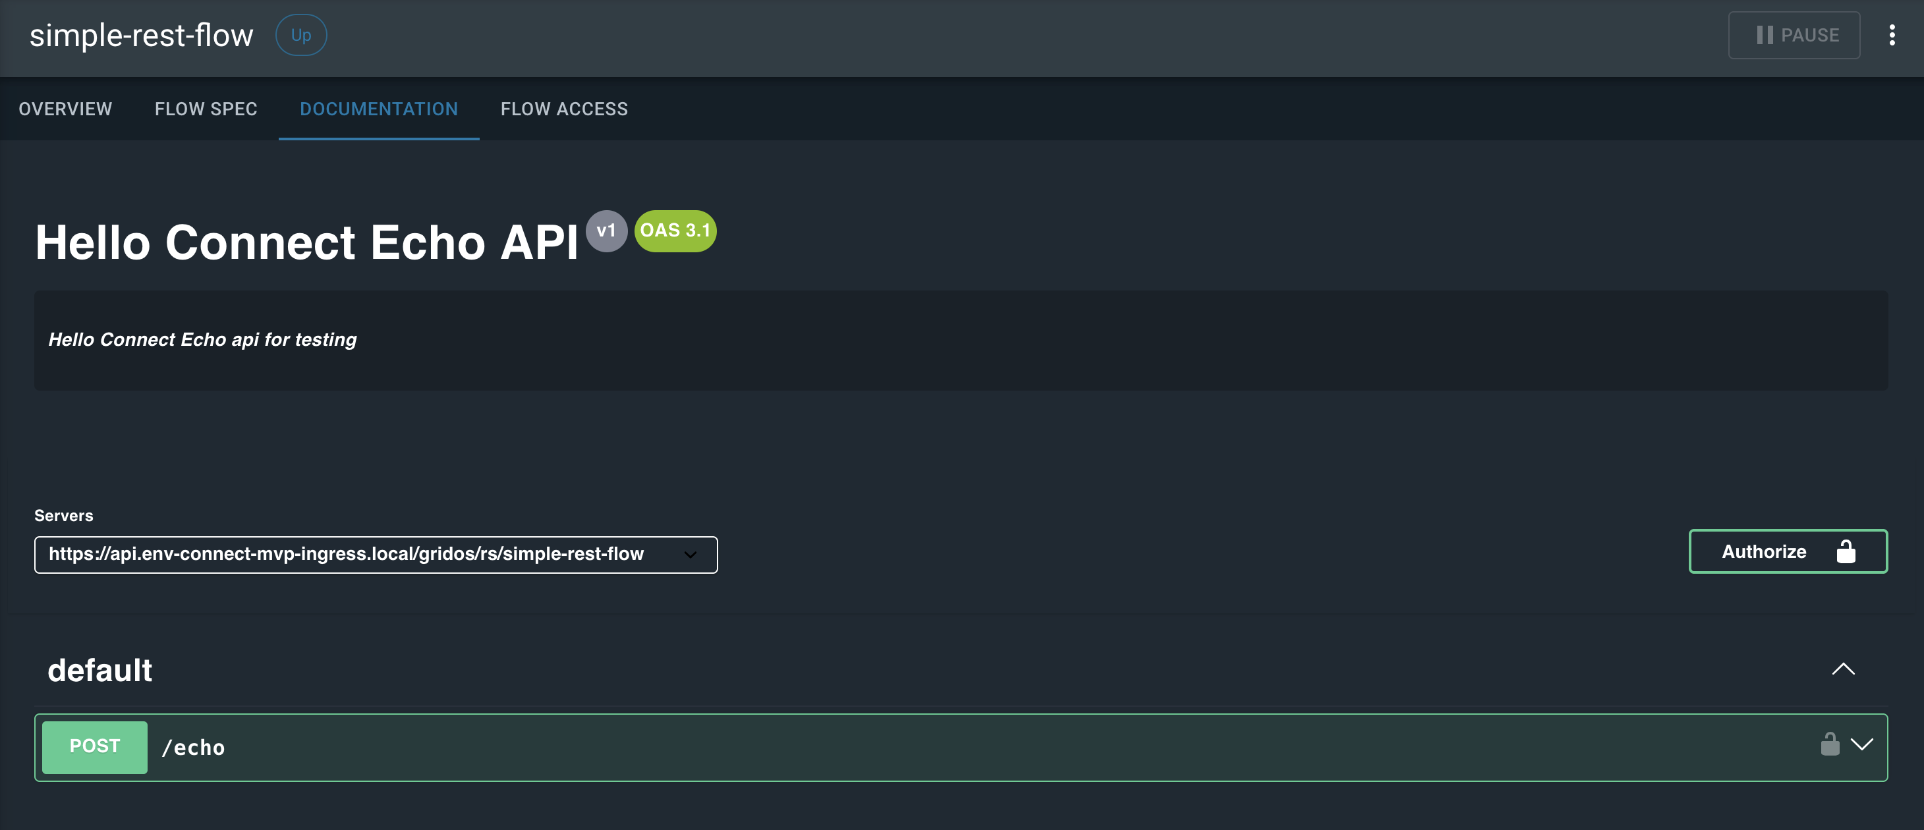Click the POST method badge on /echo
This screenshot has height=830, width=1924.
tap(94, 746)
